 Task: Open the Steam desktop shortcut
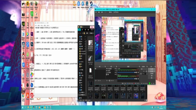pos(91,4)
